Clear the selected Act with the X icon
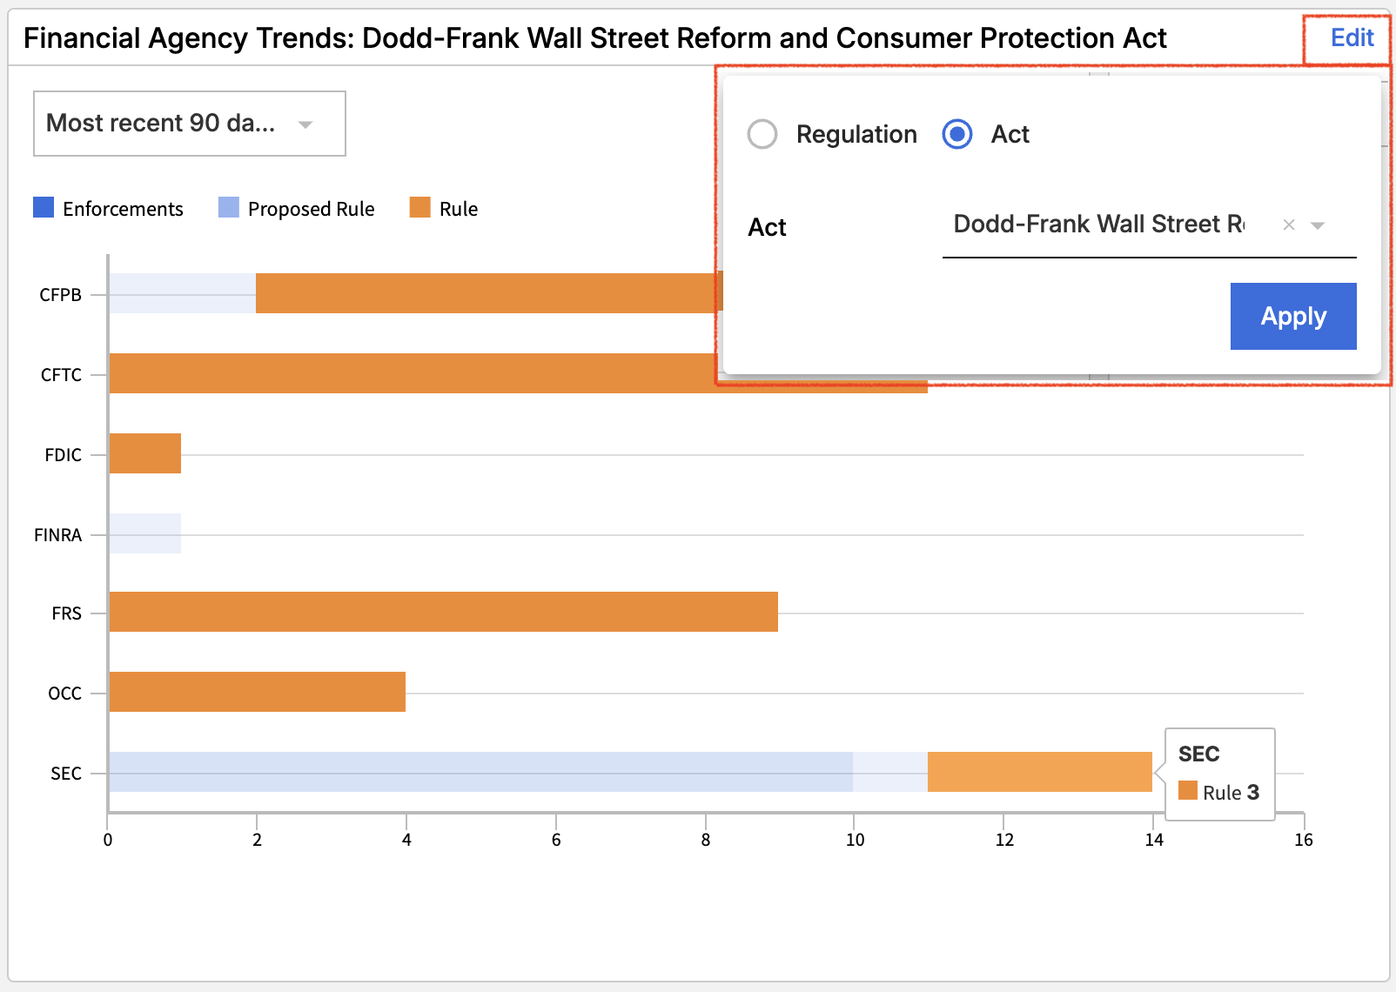 point(1289,225)
